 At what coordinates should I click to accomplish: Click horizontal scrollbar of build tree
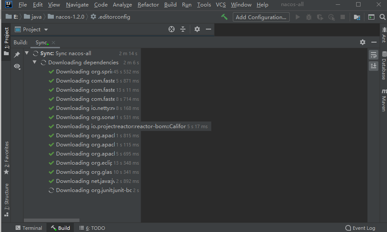pos(52,220)
